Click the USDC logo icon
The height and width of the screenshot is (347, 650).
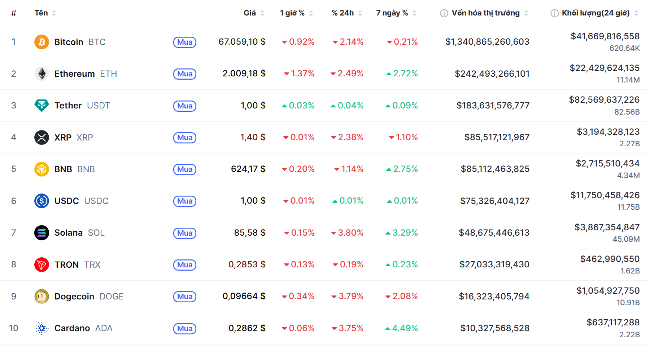pos(42,201)
